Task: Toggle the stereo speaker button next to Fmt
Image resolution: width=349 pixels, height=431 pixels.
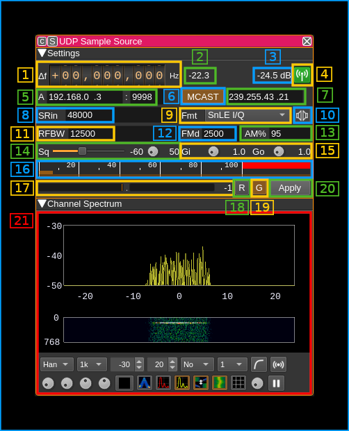Action: [302, 115]
